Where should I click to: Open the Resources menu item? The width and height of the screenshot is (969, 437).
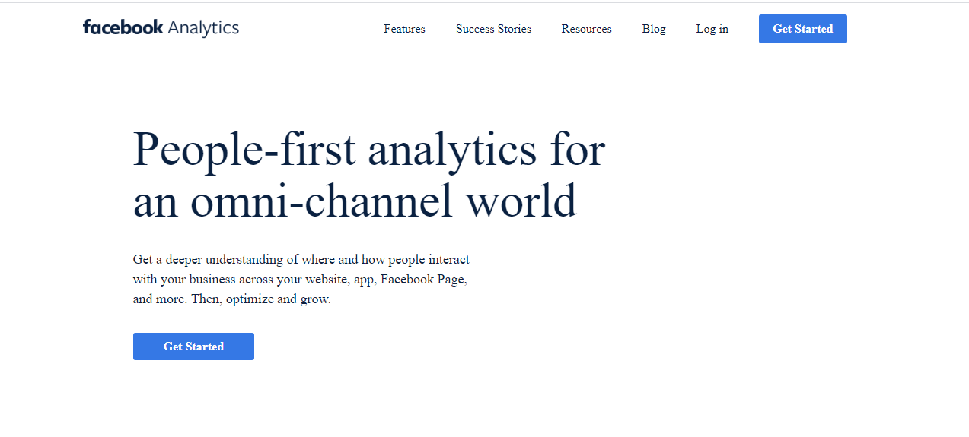586,29
